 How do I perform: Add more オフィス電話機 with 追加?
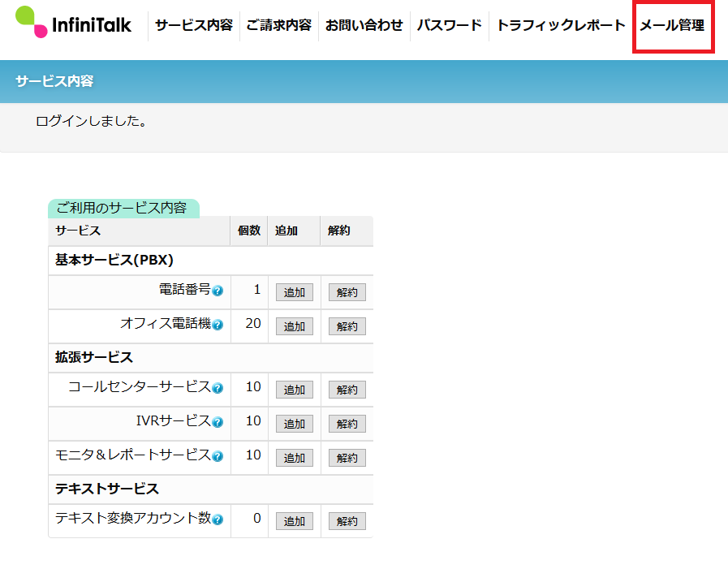(x=295, y=326)
